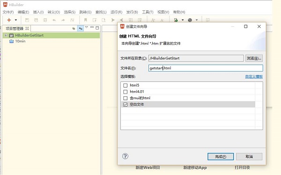Click the decrease font size icon

click(162, 20)
